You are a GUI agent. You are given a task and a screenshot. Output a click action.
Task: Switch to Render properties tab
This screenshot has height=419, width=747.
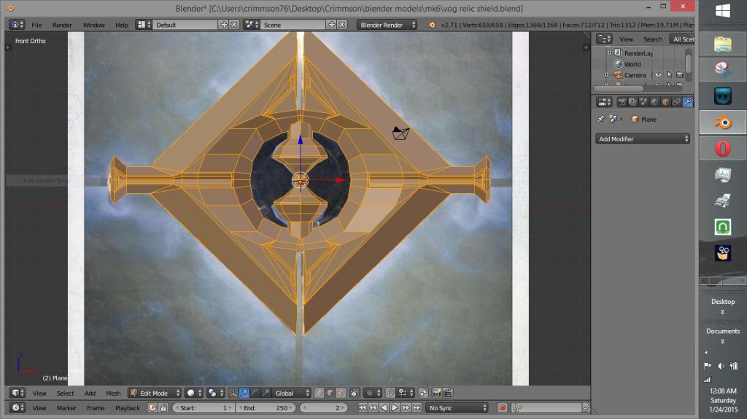point(622,102)
